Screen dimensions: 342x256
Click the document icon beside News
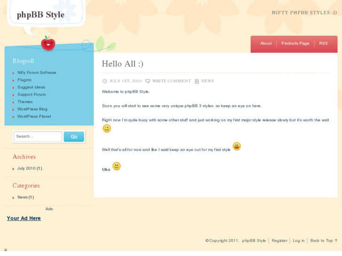pyautogui.click(x=197, y=81)
